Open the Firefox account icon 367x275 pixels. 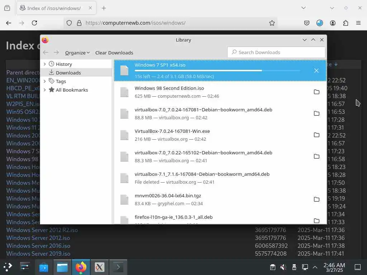coord(333,23)
